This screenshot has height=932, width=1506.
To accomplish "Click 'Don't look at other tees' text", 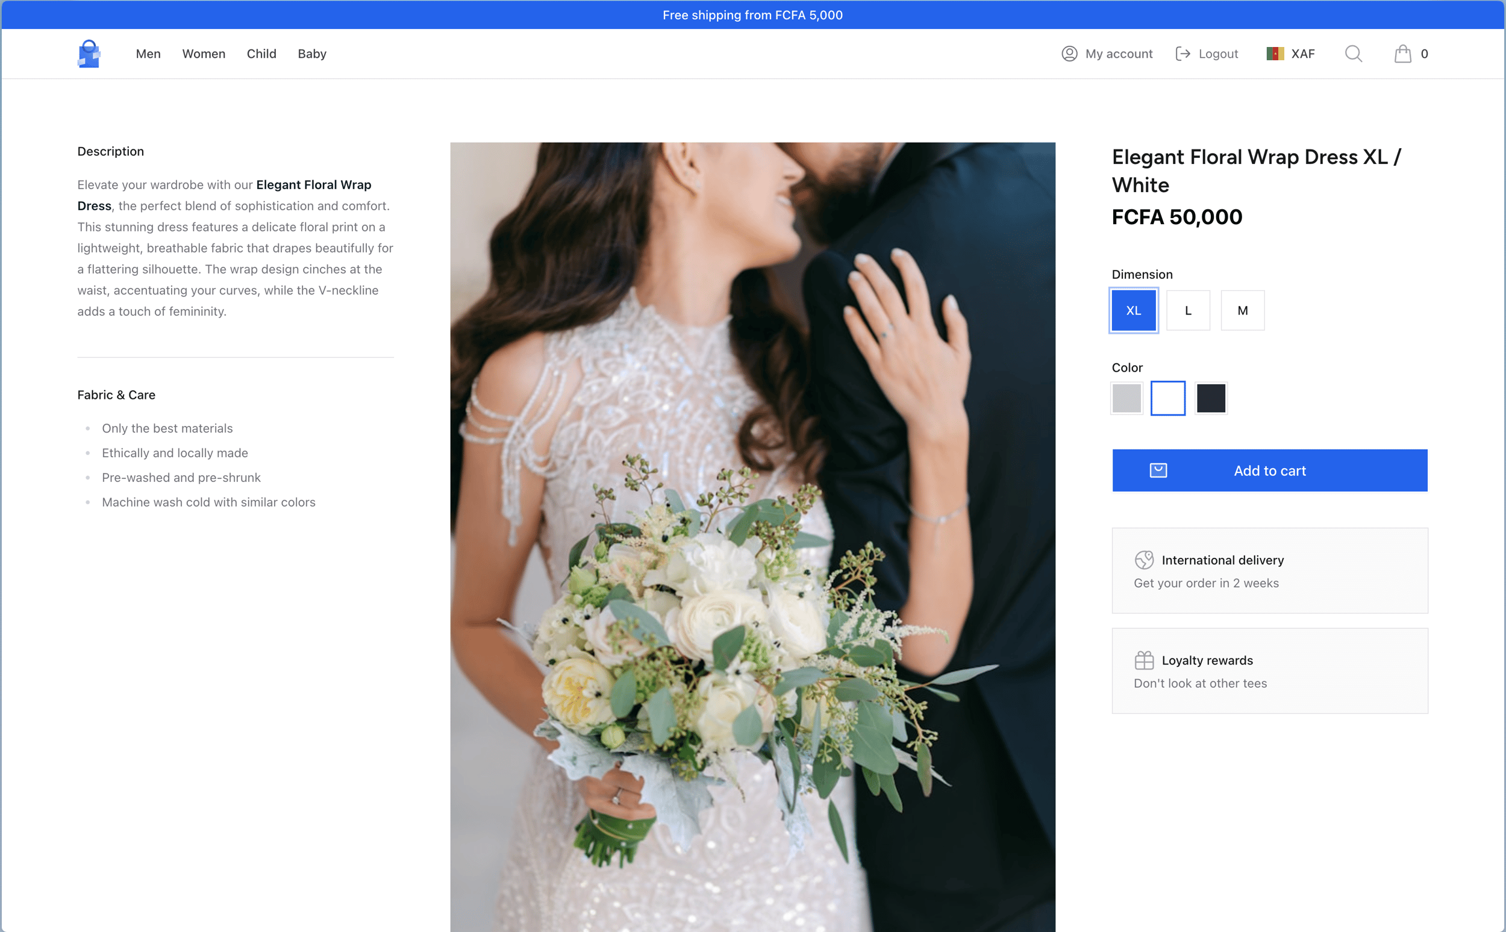I will click(x=1201, y=683).
